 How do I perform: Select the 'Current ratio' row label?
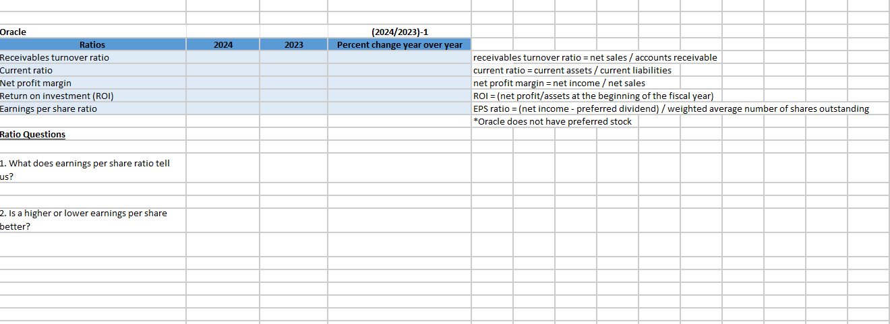[x=92, y=70]
